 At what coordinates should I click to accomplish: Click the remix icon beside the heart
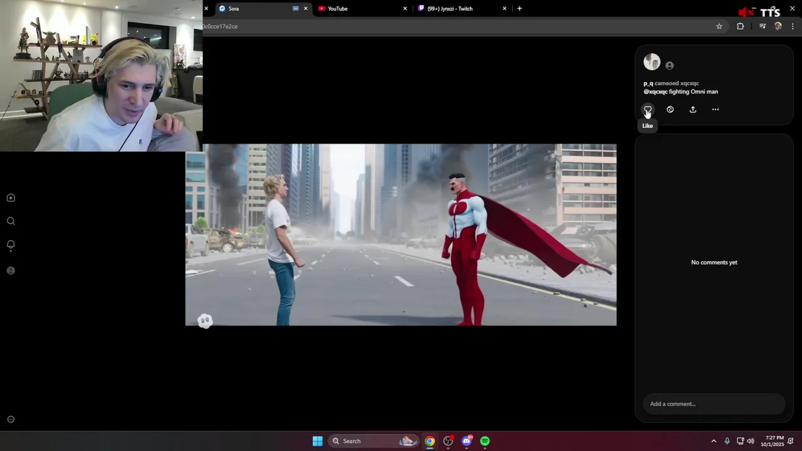pos(670,110)
